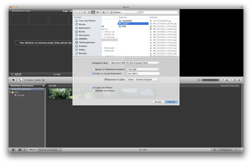Click the new event name field
Screen dimensions: 252x164
[x=143, y=74]
